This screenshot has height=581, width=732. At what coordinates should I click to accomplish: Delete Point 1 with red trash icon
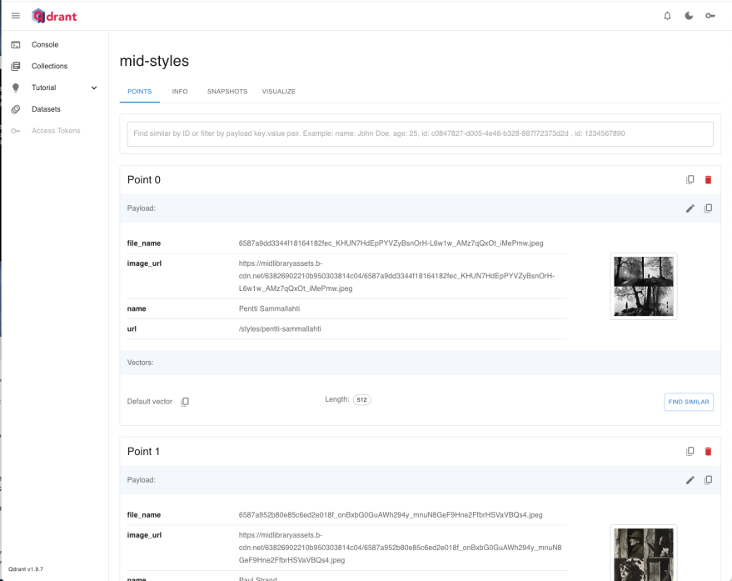[x=709, y=451]
